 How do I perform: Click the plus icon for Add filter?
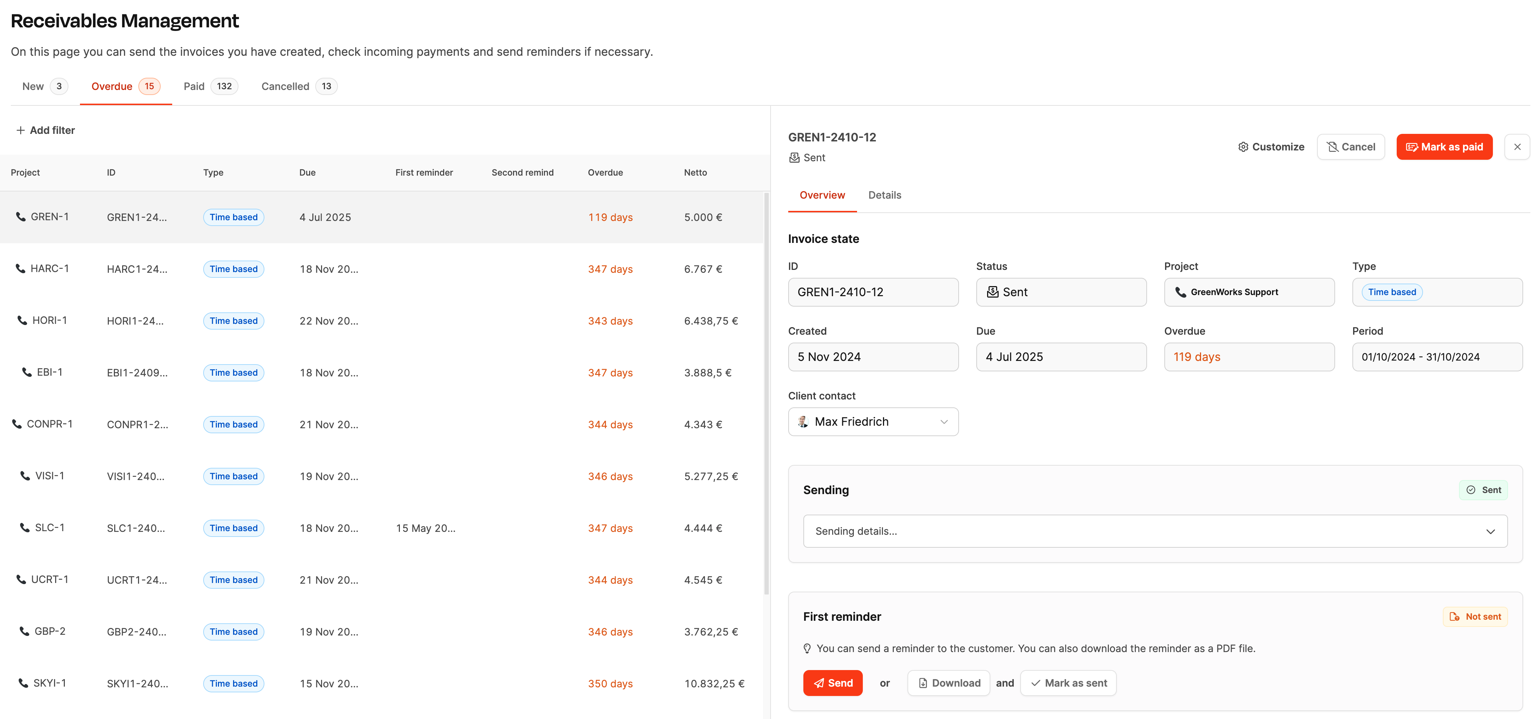tap(20, 130)
